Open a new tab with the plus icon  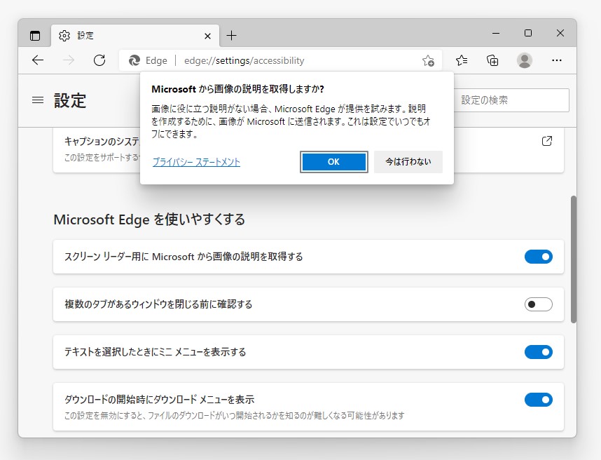click(231, 34)
